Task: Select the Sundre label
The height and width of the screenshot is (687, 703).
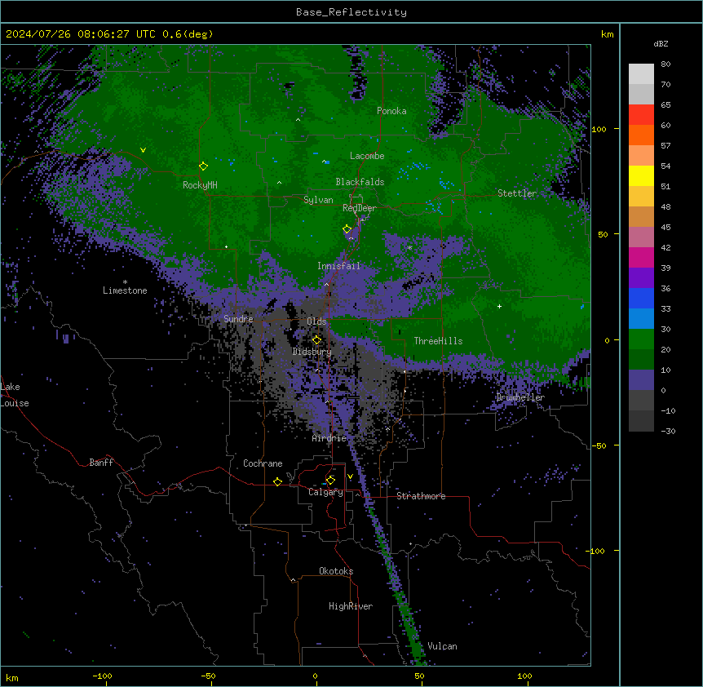Action: (238, 319)
